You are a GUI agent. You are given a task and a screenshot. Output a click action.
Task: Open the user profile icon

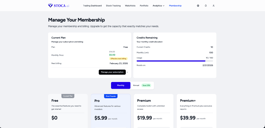tap(214, 6)
